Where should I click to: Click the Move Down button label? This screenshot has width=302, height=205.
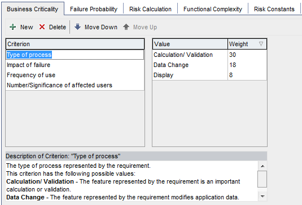tap(101, 27)
